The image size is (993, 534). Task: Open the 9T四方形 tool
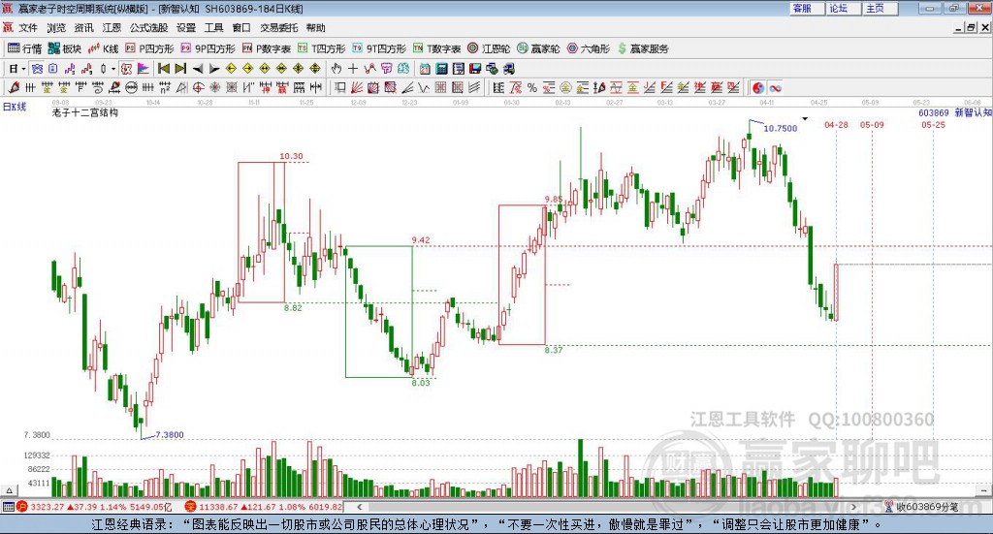(x=379, y=48)
